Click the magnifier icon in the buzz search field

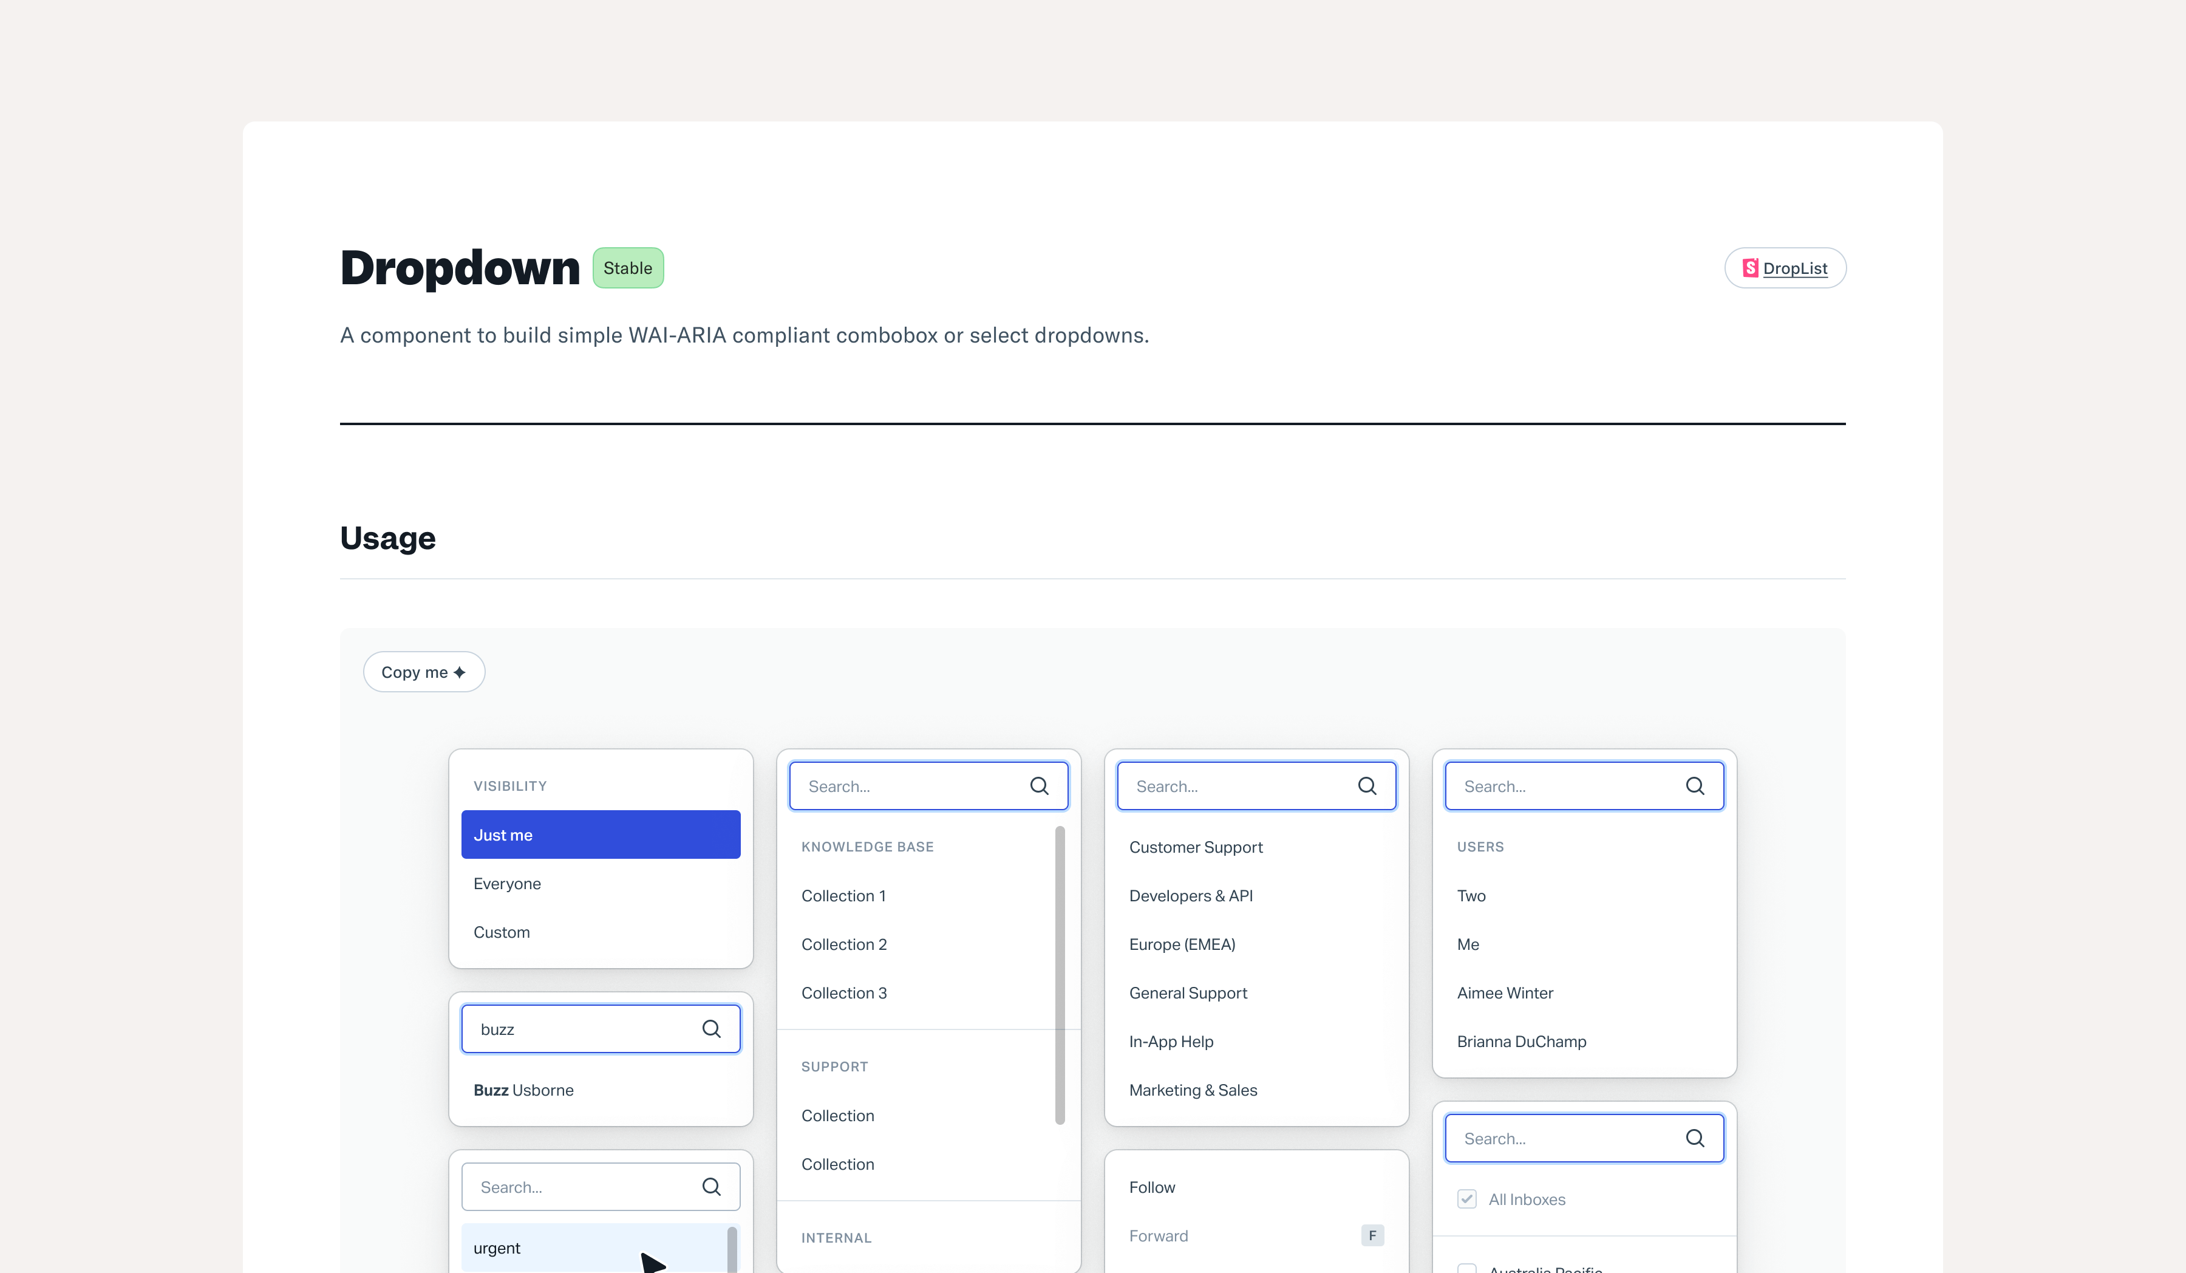coord(710,1029)
